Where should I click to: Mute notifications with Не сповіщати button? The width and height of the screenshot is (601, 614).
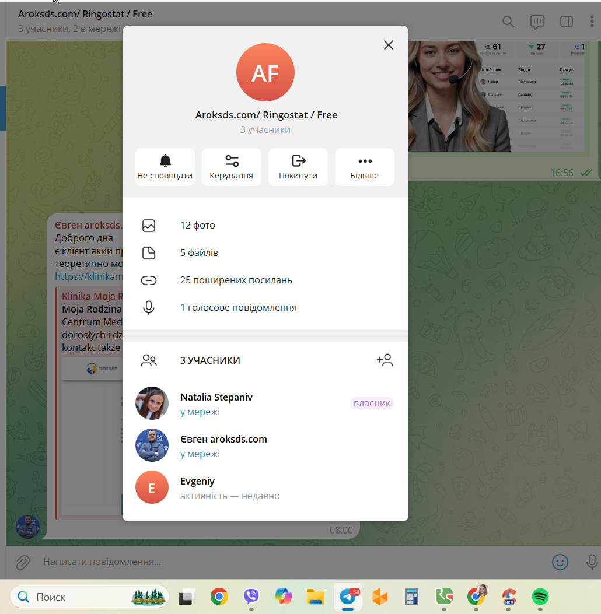[x=165, y=167]
